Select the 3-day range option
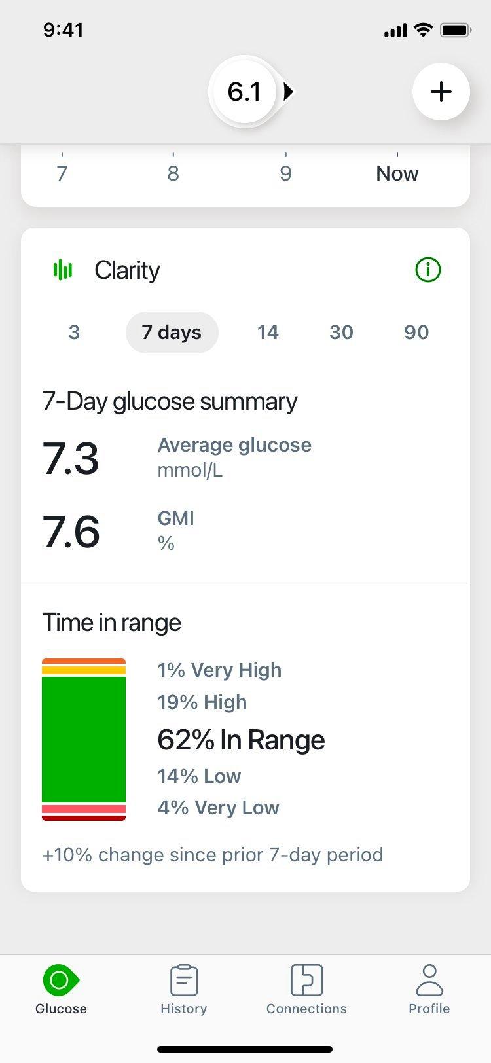491x1063 pixels. point(74,333)
